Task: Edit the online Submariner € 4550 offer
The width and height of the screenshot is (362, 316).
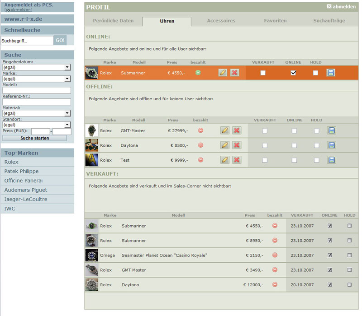Action: [223, 73]
